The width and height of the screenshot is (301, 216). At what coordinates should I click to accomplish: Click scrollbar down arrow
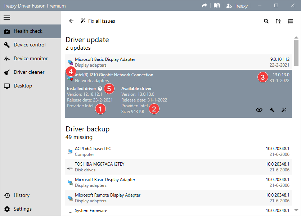click(x=296, y=210)
